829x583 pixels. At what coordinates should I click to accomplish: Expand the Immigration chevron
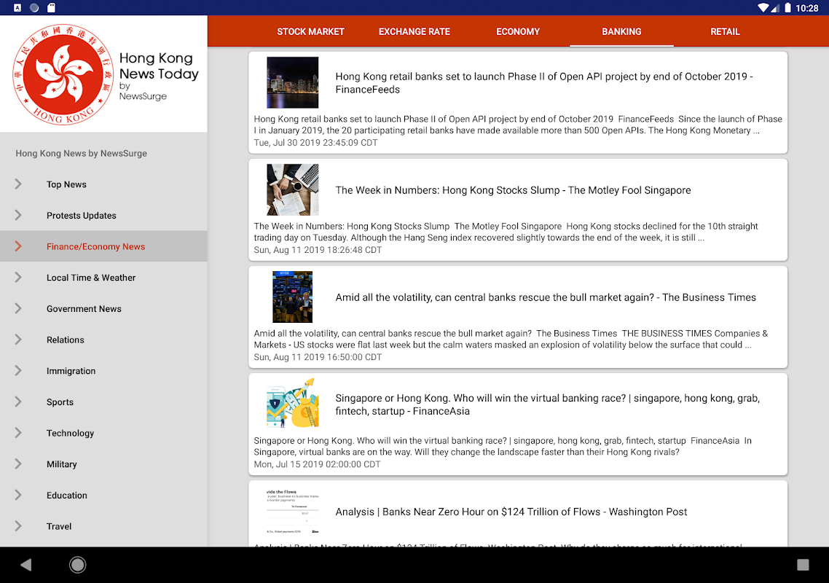tap(18, 370)
